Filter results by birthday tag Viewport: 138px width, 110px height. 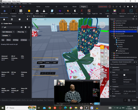coord(16,40)
